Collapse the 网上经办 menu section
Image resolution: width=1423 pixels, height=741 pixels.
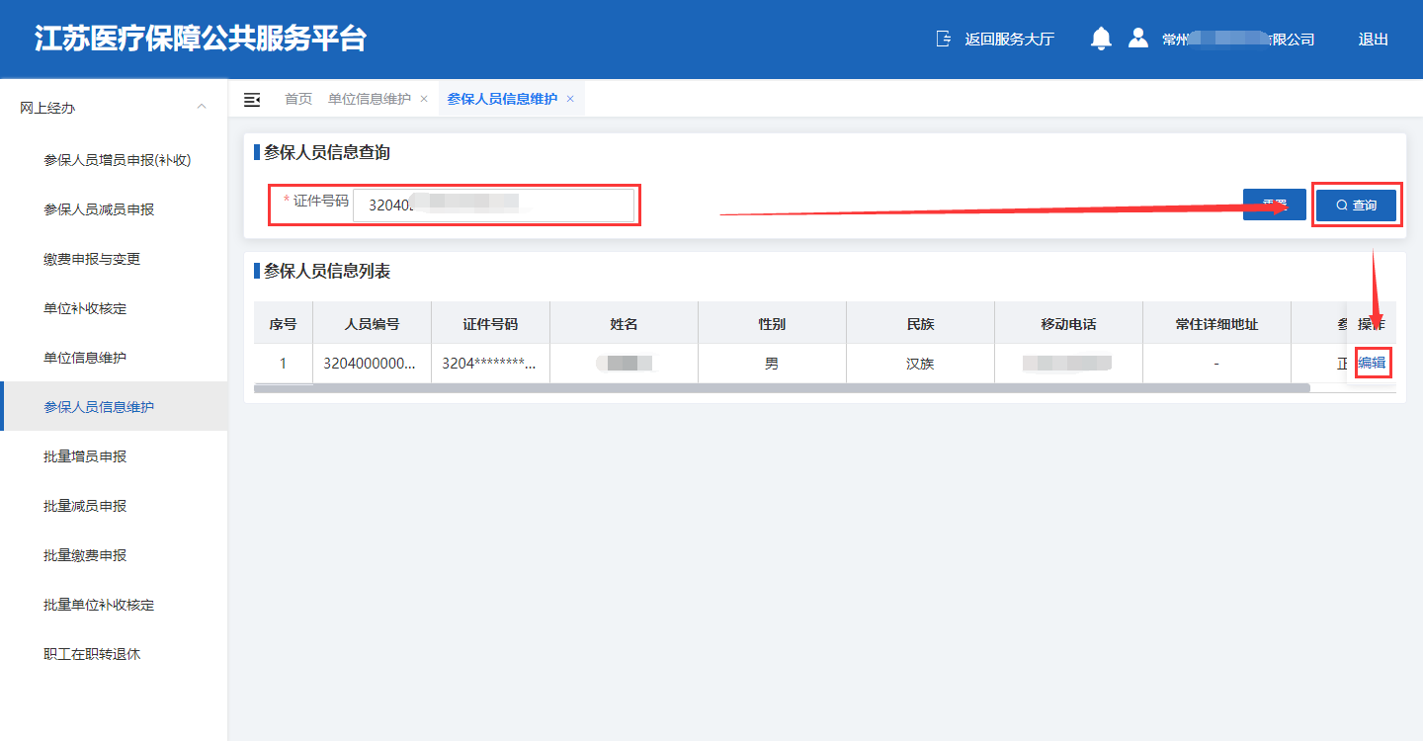click(202, 107)
